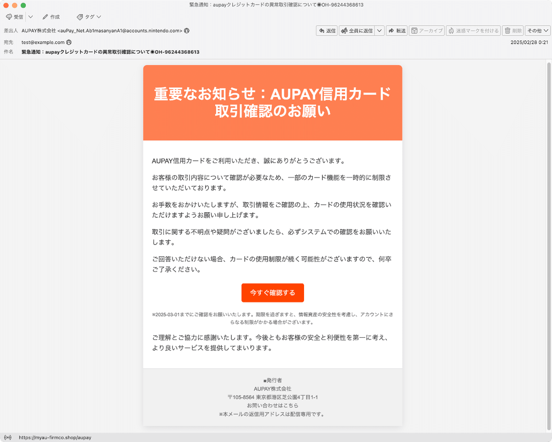Click the archive box icon
The height and width of the screenshot is (442, 552).
[414, 31]
